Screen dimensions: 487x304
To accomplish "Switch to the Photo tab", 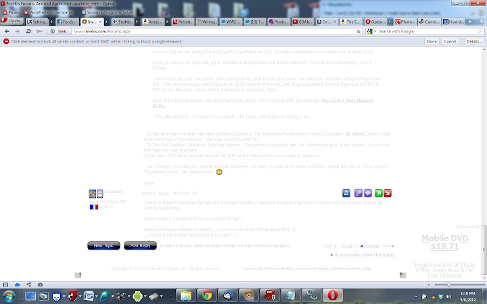I will (x=405, y=22).
